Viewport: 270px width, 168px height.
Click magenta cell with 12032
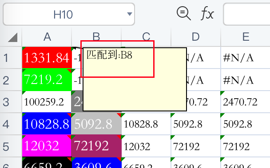[x=47, y=146]
